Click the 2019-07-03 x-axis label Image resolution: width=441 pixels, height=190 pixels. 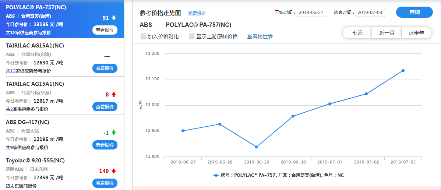[x=403, y=162]
